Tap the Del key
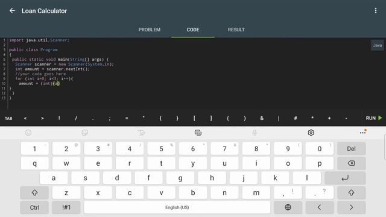Image resolution: width=386 pixels, height=217 pixels. (351, 149)
